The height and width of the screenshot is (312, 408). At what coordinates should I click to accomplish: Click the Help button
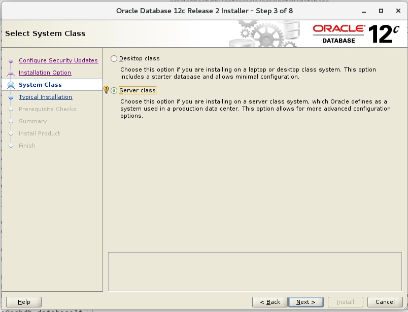tap(24, 302)
